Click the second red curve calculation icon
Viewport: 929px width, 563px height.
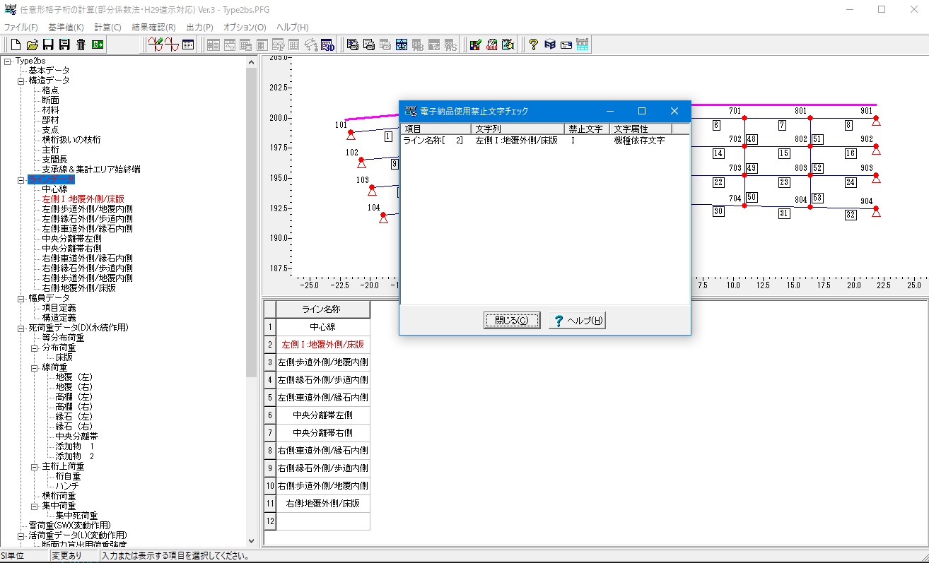(x=172, y=45)
